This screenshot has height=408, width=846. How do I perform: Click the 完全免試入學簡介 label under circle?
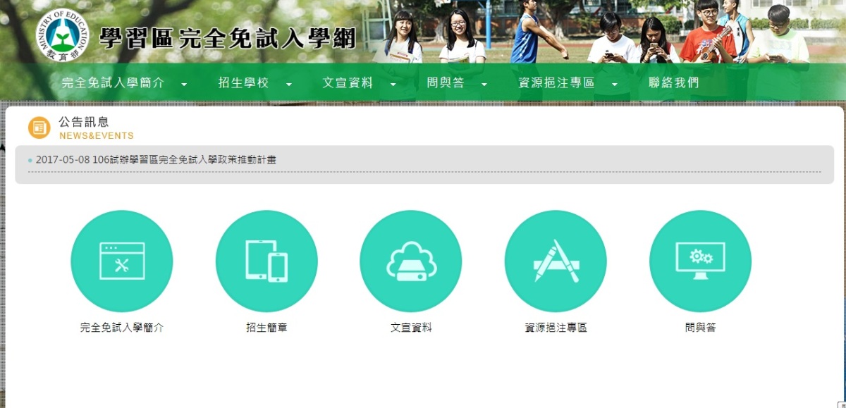click(122, 328)
